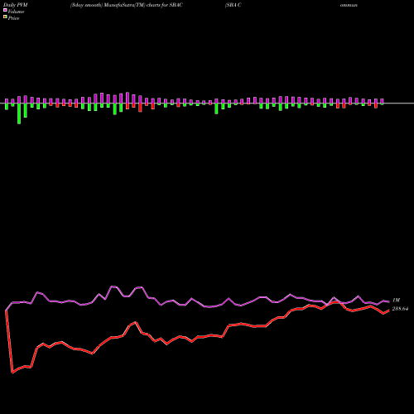This screenshot has width=414, height=414.
Task: Click the MunafaSutra charts for SBAC title
Action: click(x=127, y=5)
